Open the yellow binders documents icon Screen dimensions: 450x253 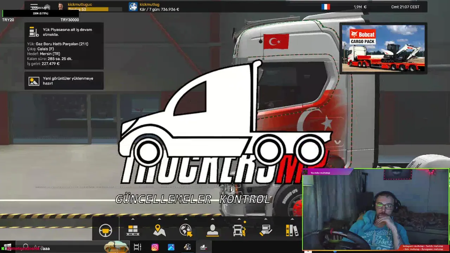tap(292, 231)
